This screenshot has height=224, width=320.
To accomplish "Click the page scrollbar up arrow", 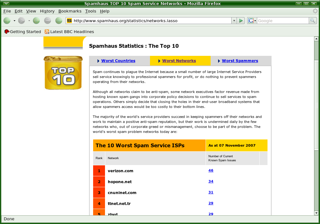I will (x=316, y=38).
